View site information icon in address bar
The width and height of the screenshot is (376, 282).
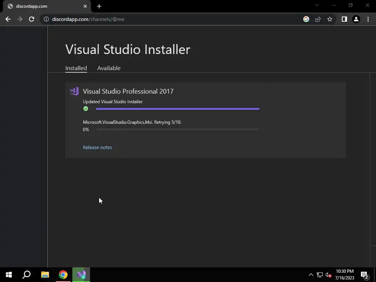click(46, 19)
